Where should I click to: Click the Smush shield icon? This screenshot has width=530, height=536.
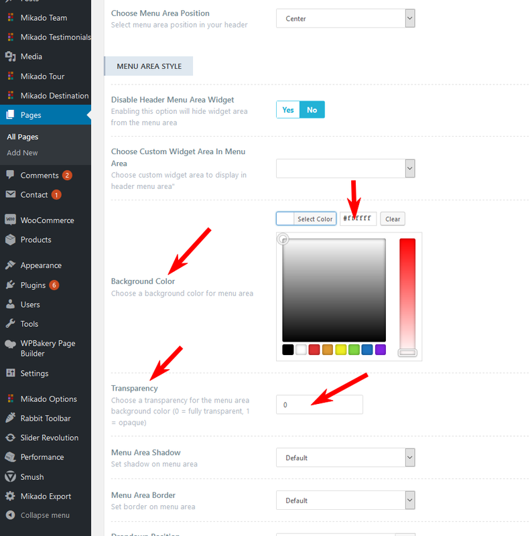10,476
